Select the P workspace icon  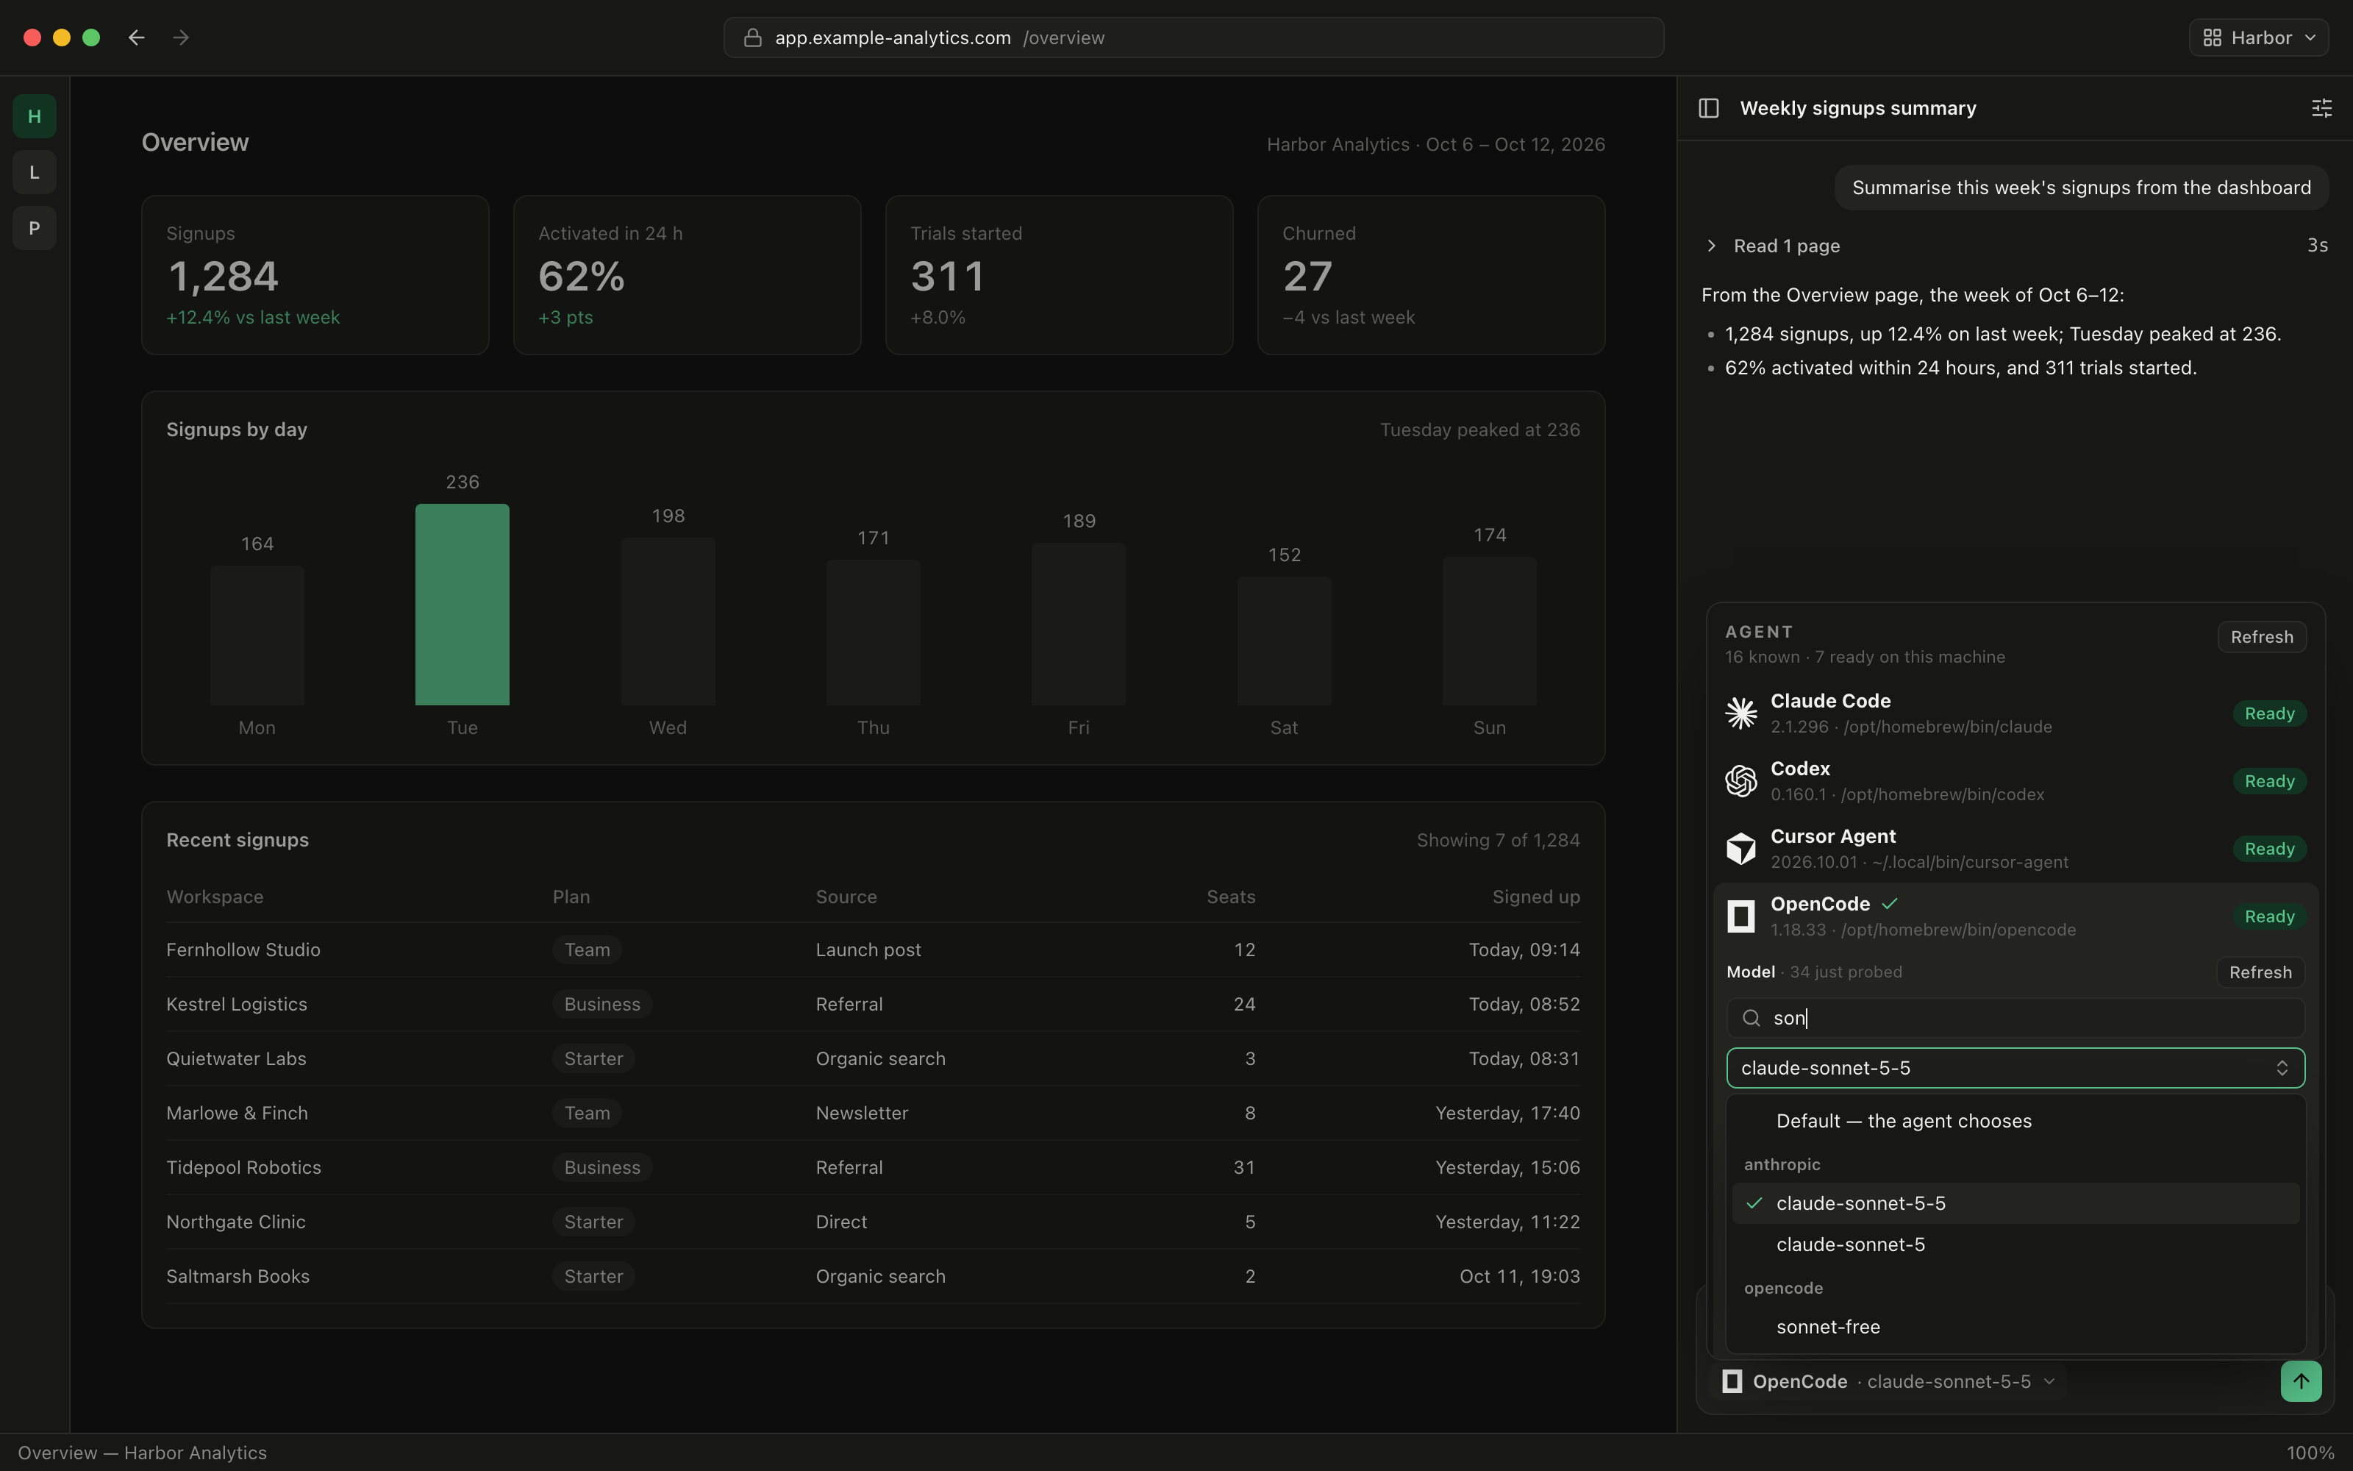pyautogui.click(x=34, y=229)
